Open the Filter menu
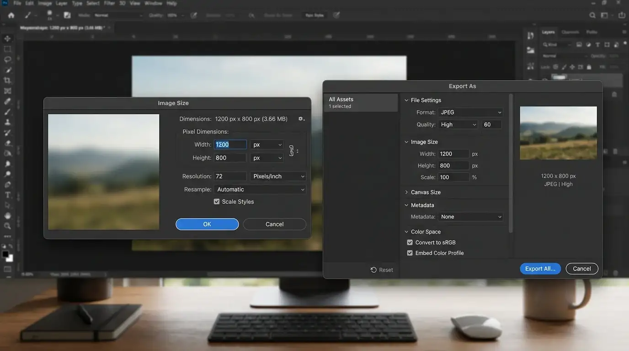This screenshot has height=351, width=629. point(109,3)
